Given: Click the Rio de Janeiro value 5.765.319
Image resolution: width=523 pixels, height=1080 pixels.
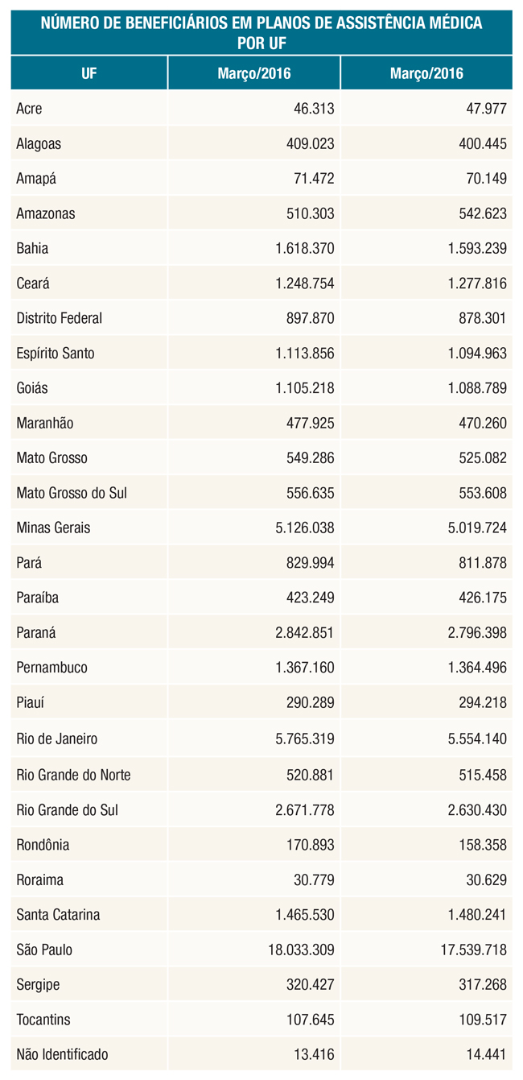Looking at the screenshot, I should [x=301, y=738].
